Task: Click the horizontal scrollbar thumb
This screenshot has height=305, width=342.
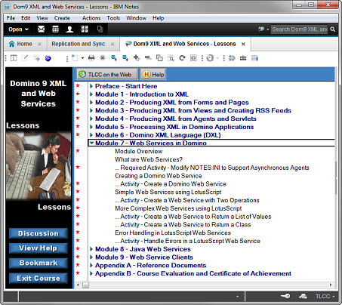Action: tap(86, 285)
